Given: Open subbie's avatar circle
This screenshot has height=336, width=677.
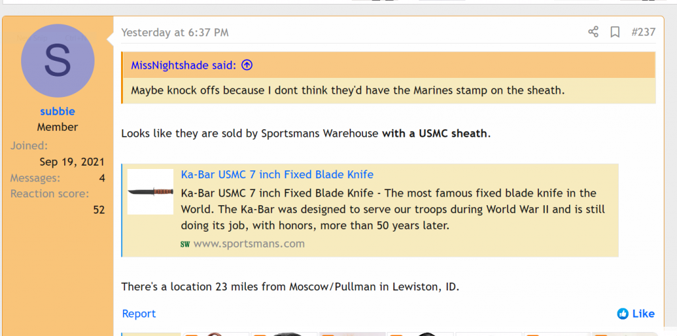Looking at the screenshot, I should [x=58, y=61].
